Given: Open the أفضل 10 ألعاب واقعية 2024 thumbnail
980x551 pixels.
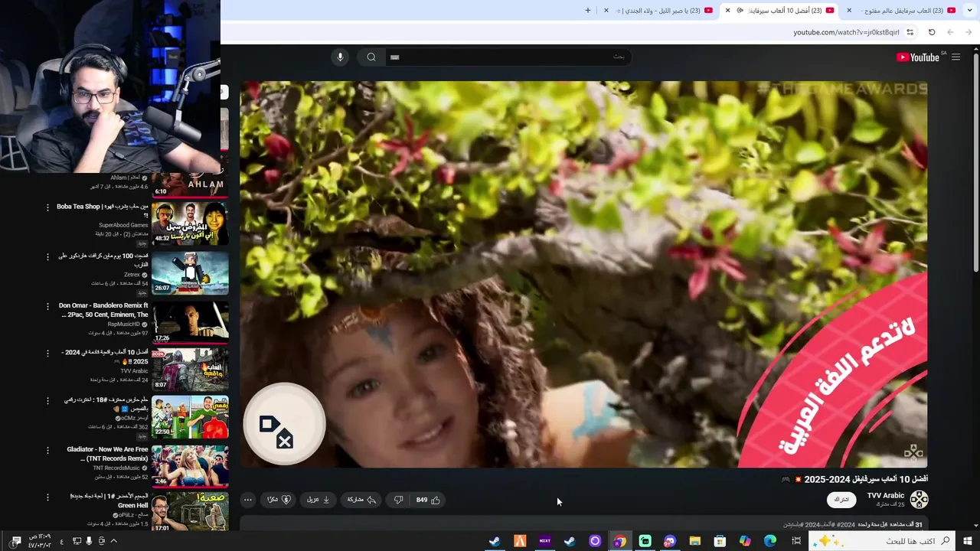Looking at the screenshot, I should (x=190, y=370).
